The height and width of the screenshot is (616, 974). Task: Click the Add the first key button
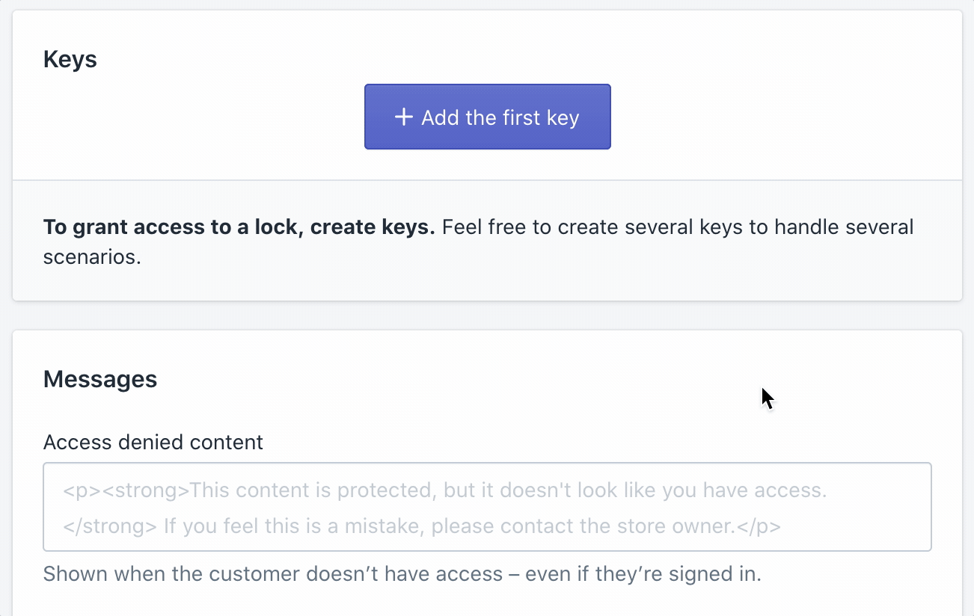487,117
